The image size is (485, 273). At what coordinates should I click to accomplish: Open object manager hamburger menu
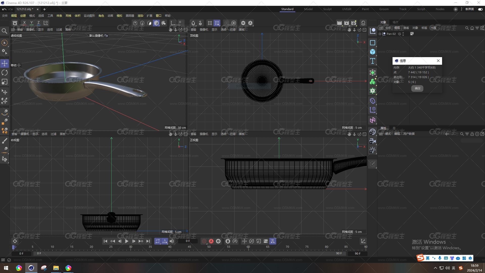[381, 28]
